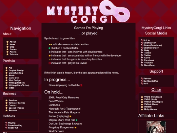Screen dimensions: 177x133
Task: Click the '2064: Read Only Memories' entry
Action: click(64, 98)
